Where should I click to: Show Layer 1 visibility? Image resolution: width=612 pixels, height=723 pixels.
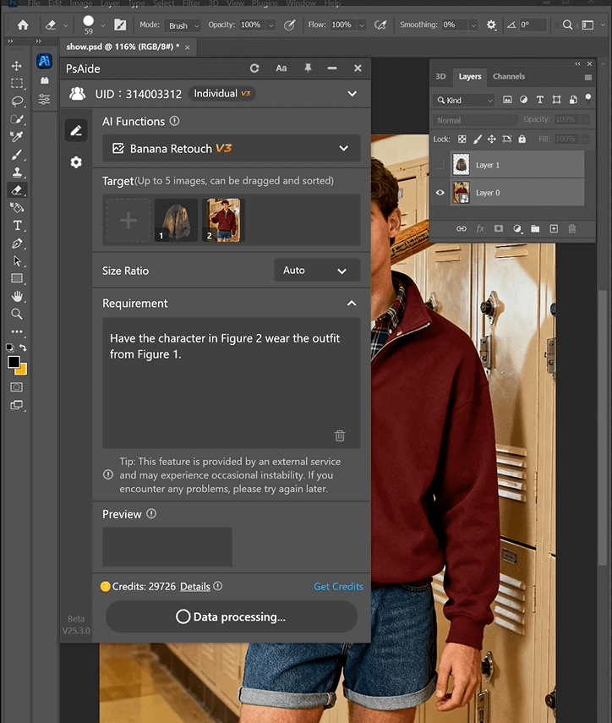pyautogui.click(x=440, y=165)
